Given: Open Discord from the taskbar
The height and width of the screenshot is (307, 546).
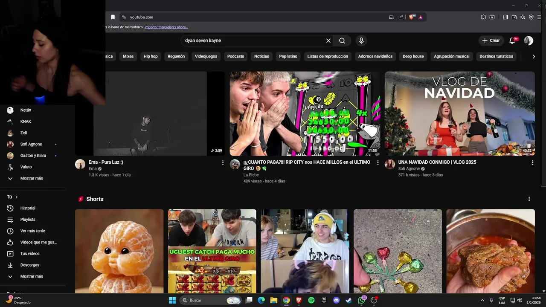Looking at the screenshot, I should pos(337,300).
